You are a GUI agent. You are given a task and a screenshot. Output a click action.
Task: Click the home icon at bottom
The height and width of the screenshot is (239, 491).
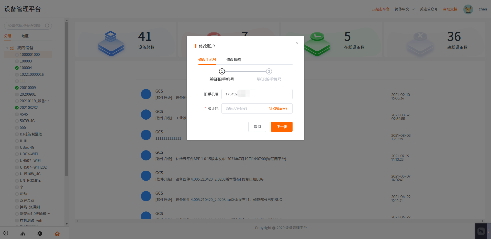tap(57, 233)
